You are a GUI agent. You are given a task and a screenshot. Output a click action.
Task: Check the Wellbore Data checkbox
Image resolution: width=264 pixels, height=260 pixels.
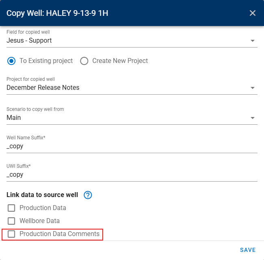[11, 221]
